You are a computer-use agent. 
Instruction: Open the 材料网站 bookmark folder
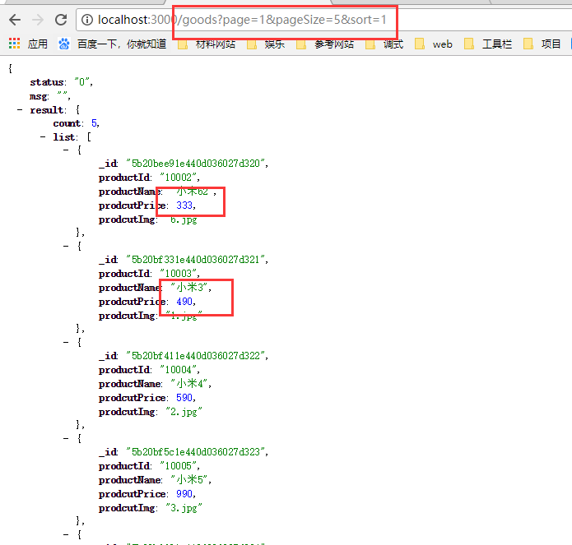207,44
